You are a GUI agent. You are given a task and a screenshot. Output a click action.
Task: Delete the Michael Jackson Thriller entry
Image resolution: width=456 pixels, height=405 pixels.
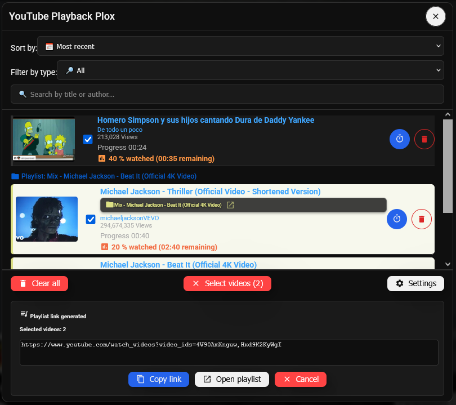point(422,219)
